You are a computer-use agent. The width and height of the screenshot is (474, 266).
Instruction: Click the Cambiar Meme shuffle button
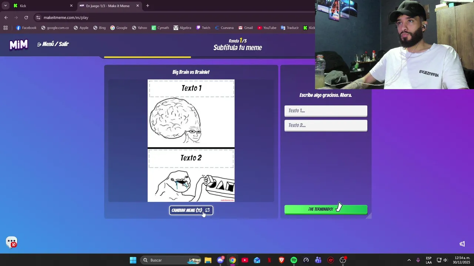191,210
